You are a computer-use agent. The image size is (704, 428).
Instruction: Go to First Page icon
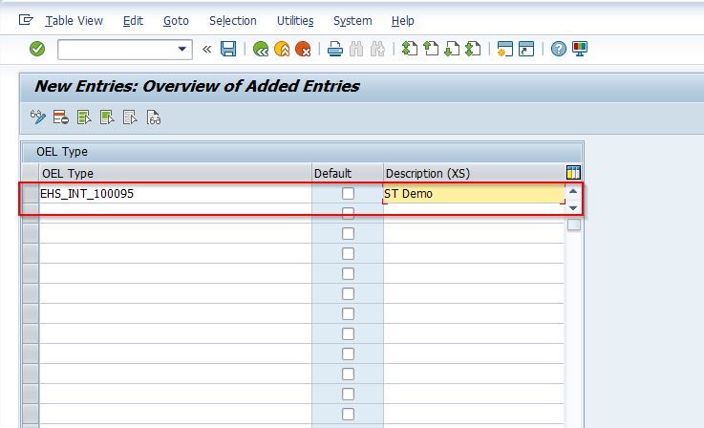(410, 49)
